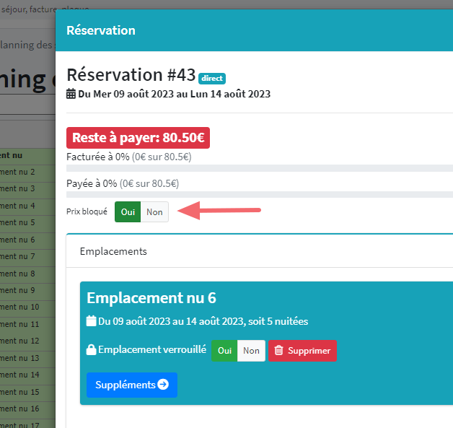Click the trash icon on the Supprimer button

pyautogui.click(x=278, y=351)
